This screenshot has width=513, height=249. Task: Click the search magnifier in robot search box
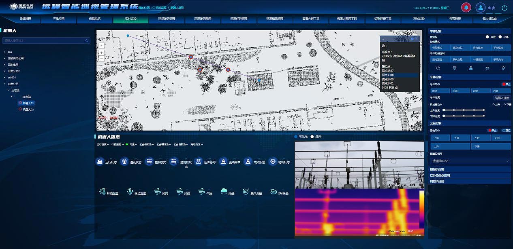[87, 40]
